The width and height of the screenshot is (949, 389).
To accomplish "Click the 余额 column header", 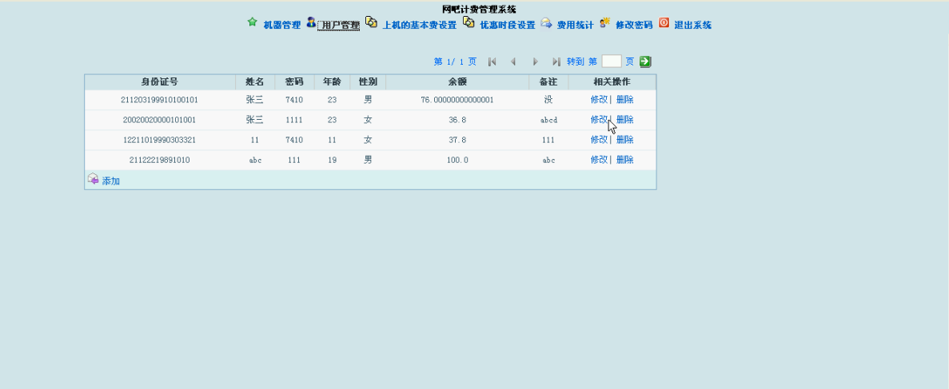I will tap(457, 81).
